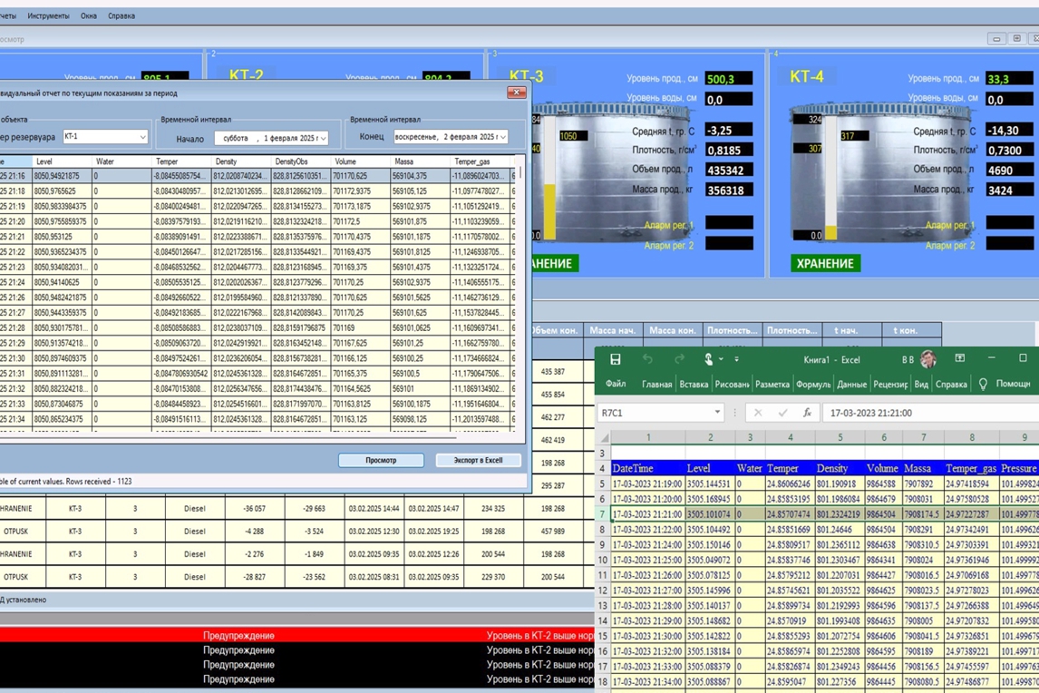Click the Select All corner triangle
The height and width of the screenshot is (693, 1039).
[x=604, y=438]
